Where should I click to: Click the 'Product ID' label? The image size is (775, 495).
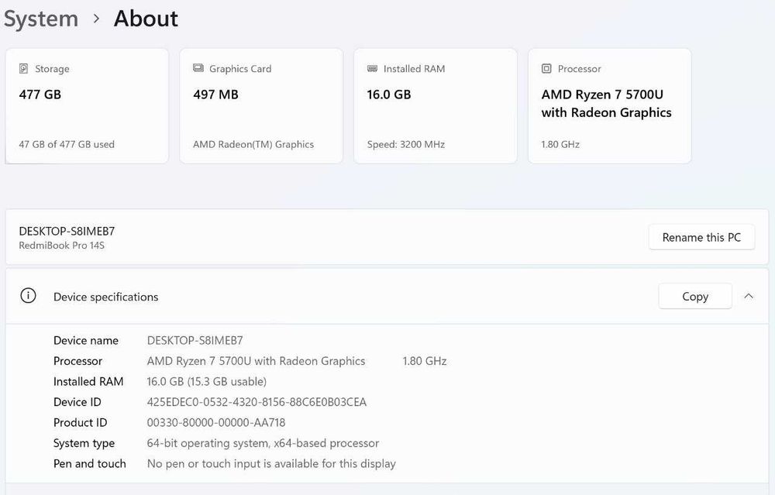point(80,422)
